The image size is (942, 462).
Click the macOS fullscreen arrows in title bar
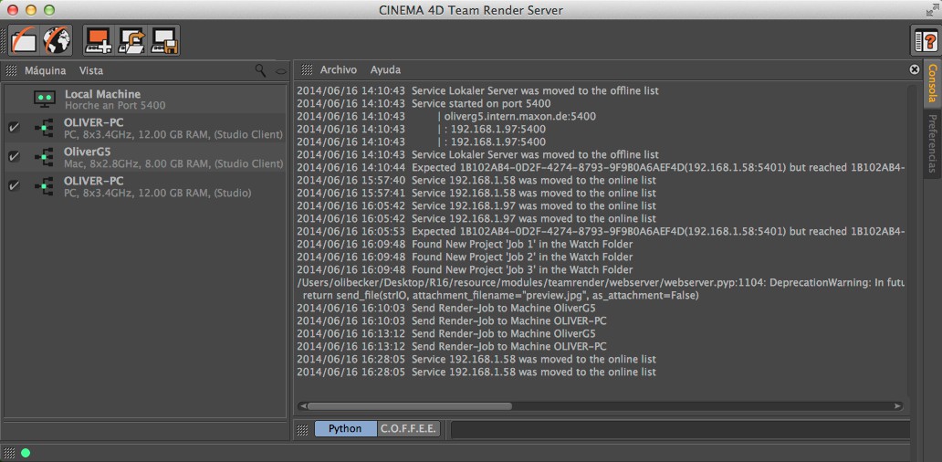[x=931, y=10]
